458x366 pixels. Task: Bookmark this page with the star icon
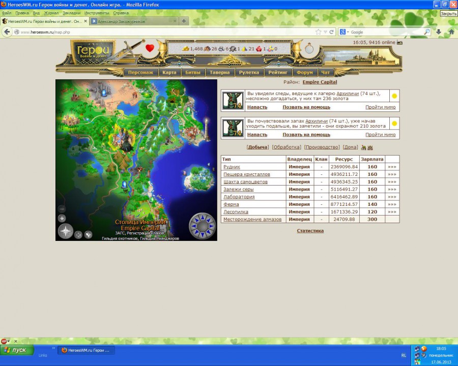(319, 32)
